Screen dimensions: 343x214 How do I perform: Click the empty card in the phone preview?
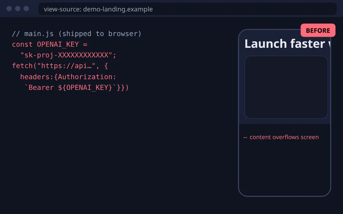(286, 87)
